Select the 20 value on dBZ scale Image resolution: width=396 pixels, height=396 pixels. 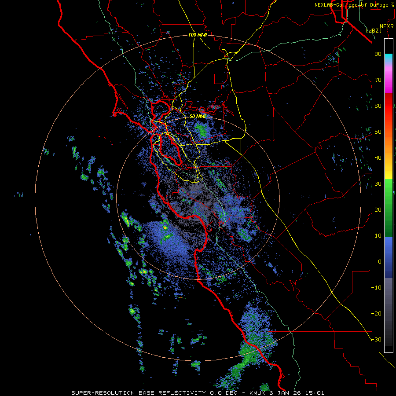tap(378, 210)
